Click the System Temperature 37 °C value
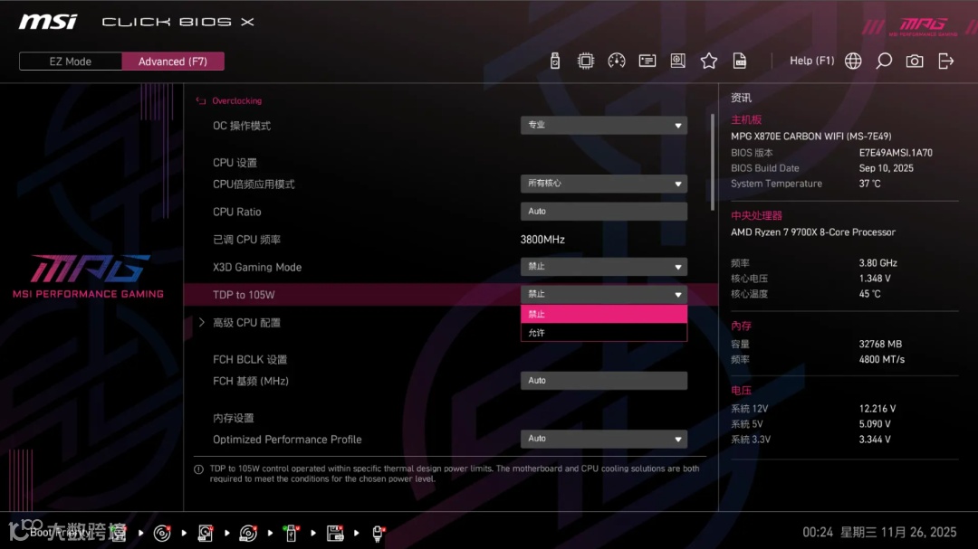978x549 pixels. point(869,184)
